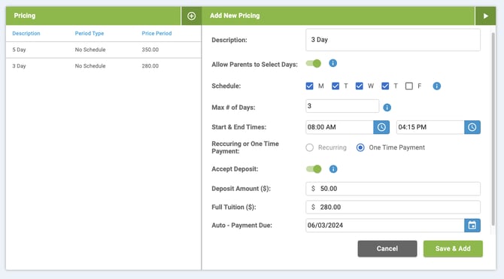This screenshot has height=279, width=504.
Task: Select the One Time Payment radio button
Action: [360, 147]
